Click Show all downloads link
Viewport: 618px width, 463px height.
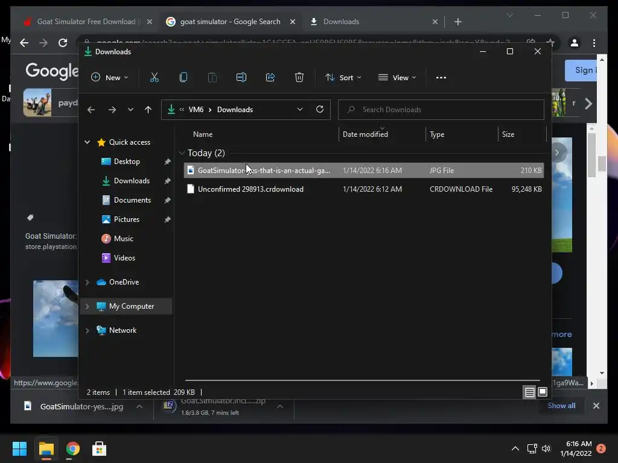(x=561, y=406)
